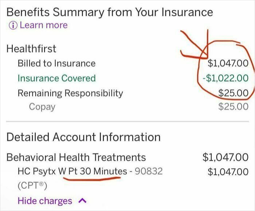Click the Detailed Account Information heading

tap(83, 137)
